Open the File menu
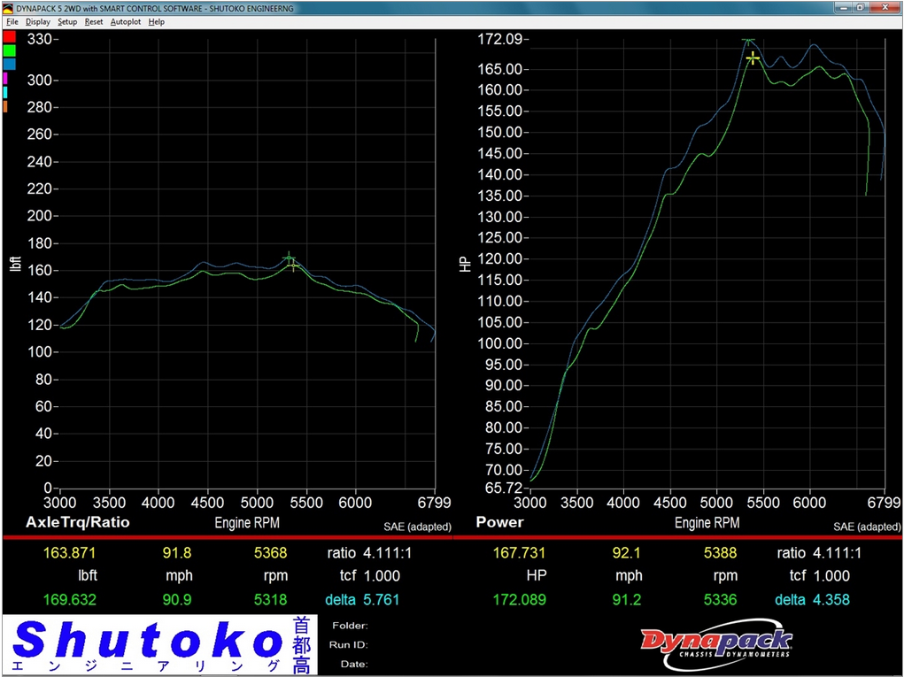The height and width of the screenshot is (677, 904). point(12,21)
